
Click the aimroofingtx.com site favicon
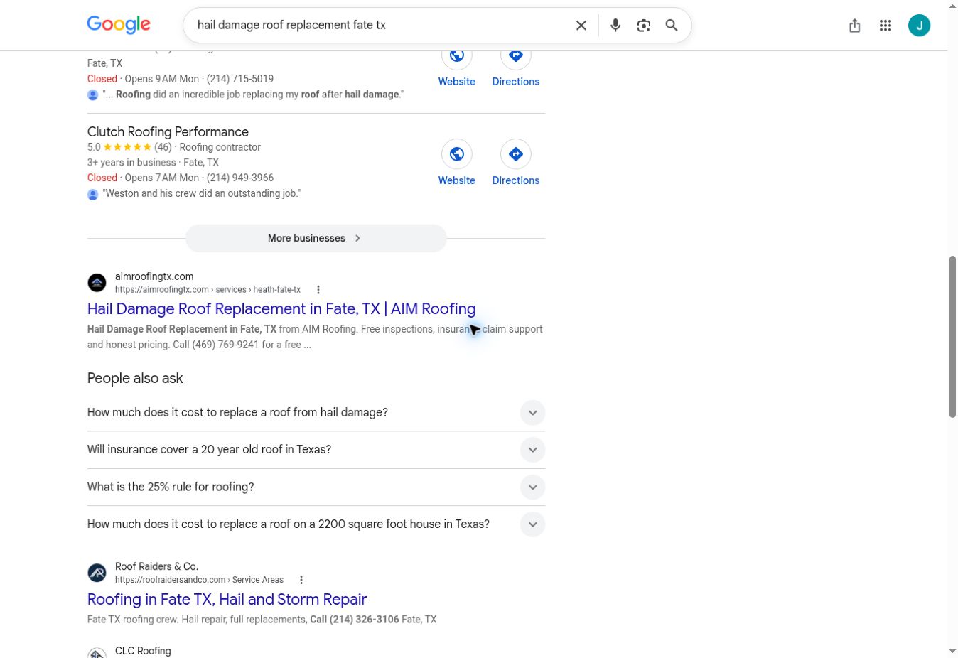97,283
